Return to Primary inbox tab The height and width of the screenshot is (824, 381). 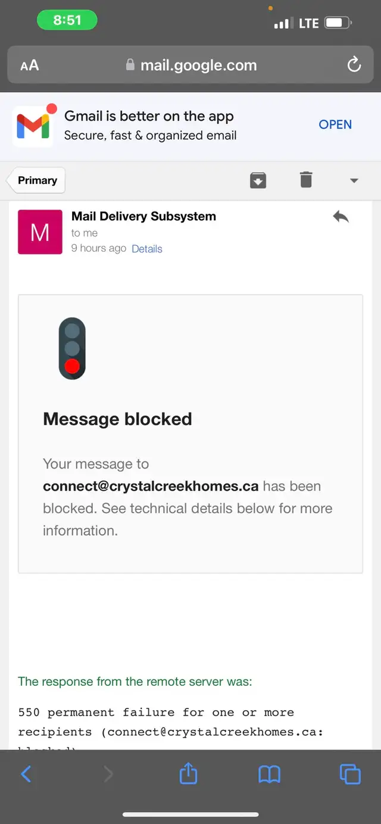click(x=37, y=180)
